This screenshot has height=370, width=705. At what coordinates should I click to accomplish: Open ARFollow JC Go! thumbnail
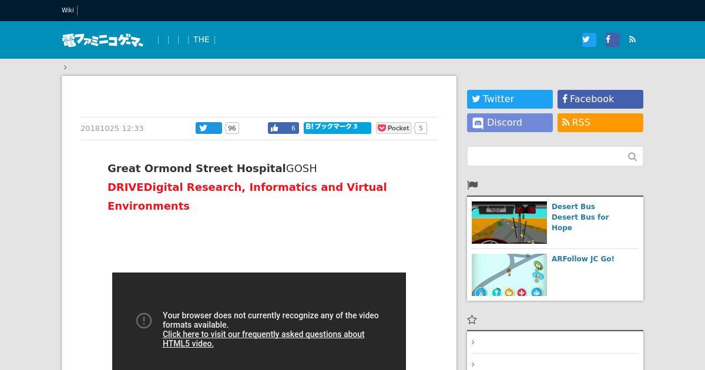coord(509,275)
